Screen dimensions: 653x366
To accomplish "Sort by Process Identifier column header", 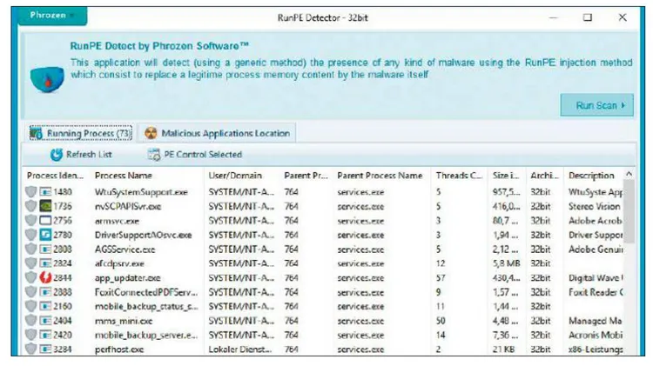I will [55, 176].
